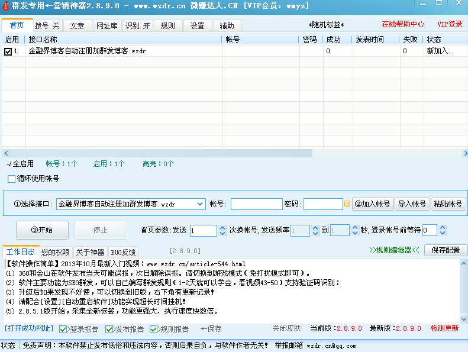Screen dimensions: 468x352
Task: Click the 检测更新 link
Action: pyautogui.click(x=444, y=328)
